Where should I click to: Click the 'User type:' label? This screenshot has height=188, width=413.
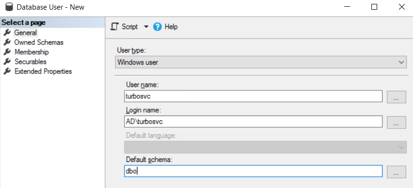click(x=131, y=50)
